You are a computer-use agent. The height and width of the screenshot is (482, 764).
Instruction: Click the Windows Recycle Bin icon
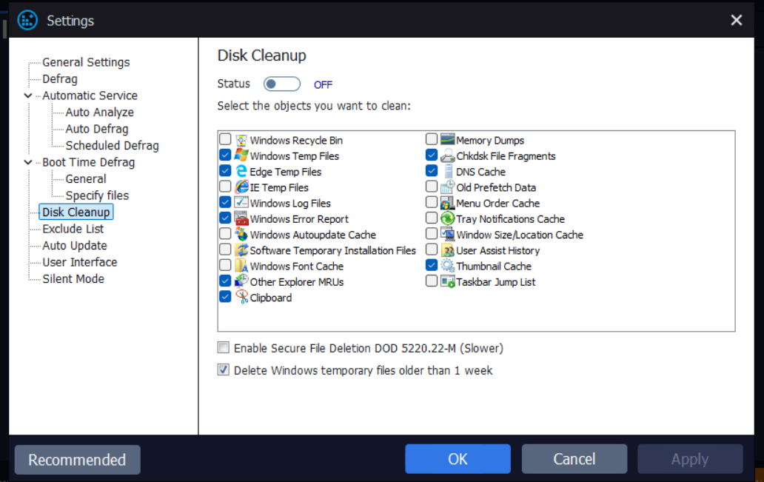[241, 141]
